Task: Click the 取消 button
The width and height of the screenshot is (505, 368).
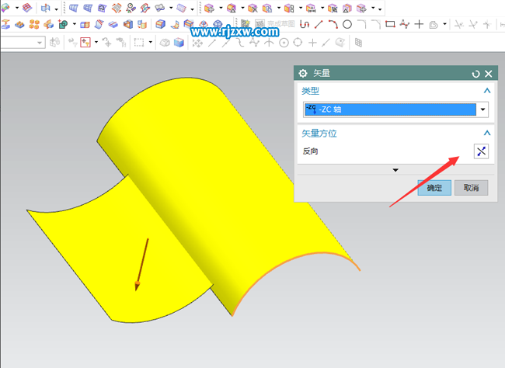Action: [x=471, y=188]
